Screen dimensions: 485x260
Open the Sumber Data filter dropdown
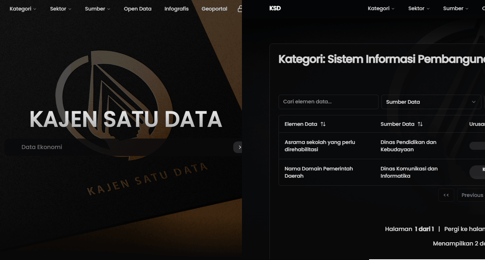[431, 102]
